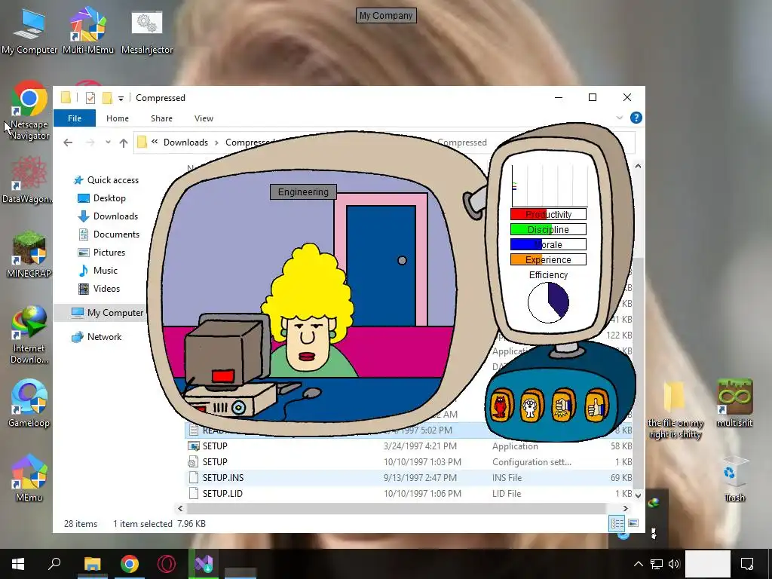This screenshot has height=579, width=772.
Task: Open Multi-MEmu desktop shortcut
Action: (x=88, y=30)
